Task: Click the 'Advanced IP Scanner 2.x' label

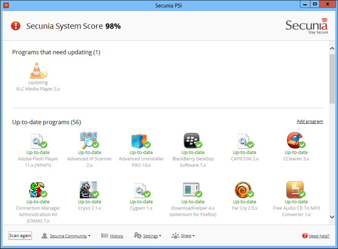Action: click(x=90, y=162)
